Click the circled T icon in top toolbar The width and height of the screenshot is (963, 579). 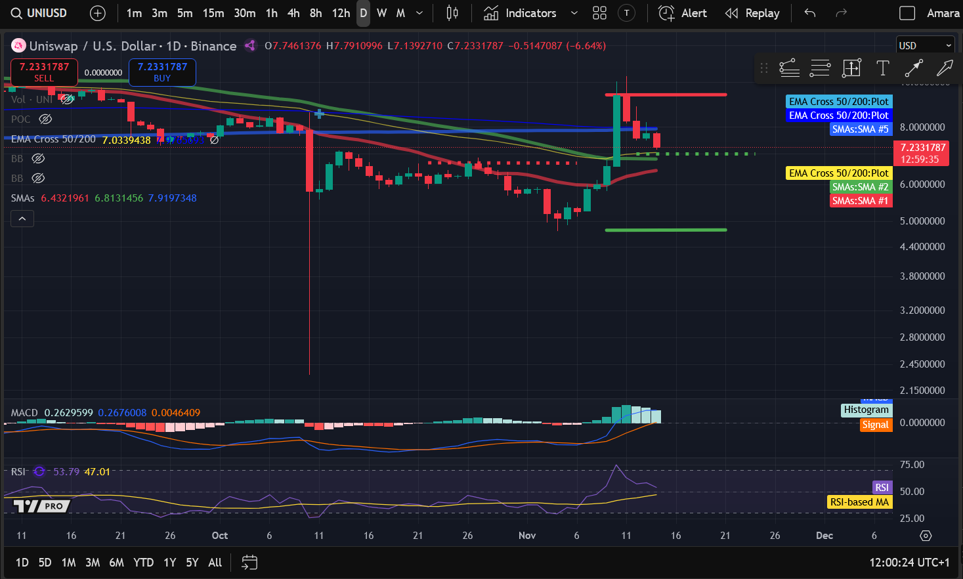click(x=627, y=13)
